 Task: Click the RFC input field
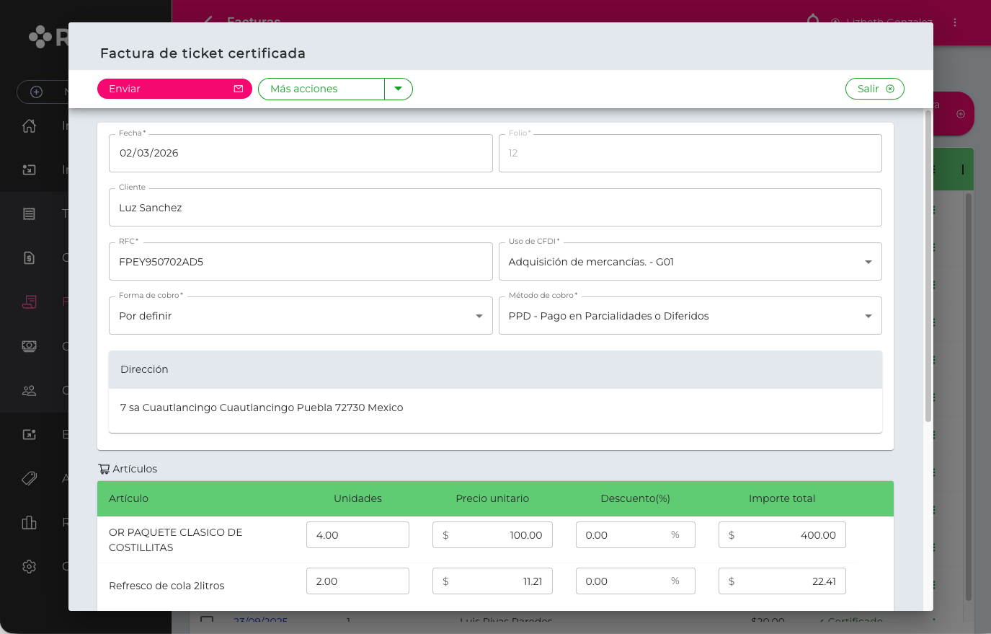click(x=300, y=262)
